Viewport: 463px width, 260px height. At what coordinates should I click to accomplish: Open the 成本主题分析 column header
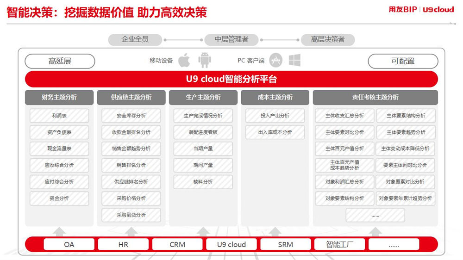pyautogui.click(x=275, y=98)
